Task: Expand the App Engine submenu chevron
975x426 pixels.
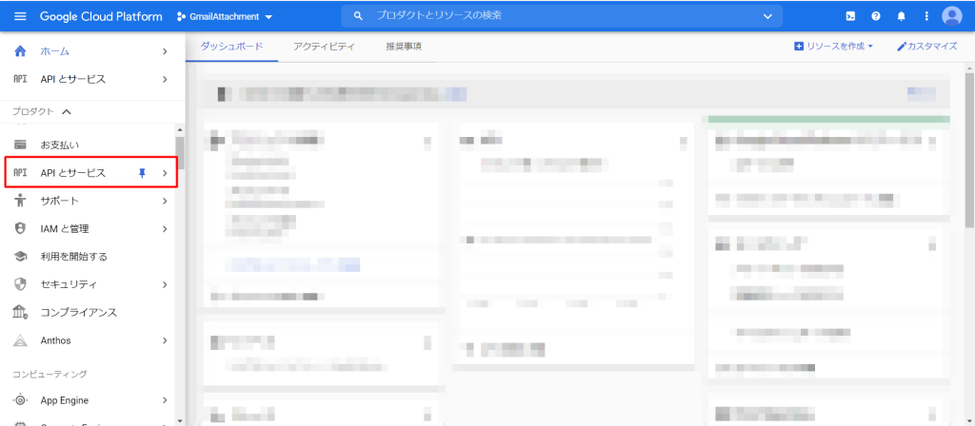Action: click(x=165, y=400)
